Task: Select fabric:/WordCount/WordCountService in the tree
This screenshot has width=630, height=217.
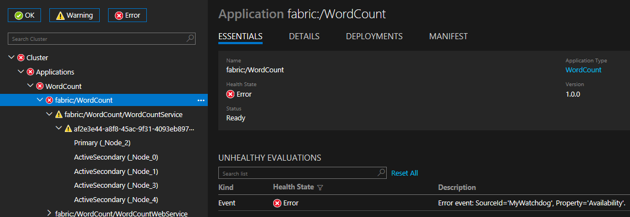Action: click(124, 114)
